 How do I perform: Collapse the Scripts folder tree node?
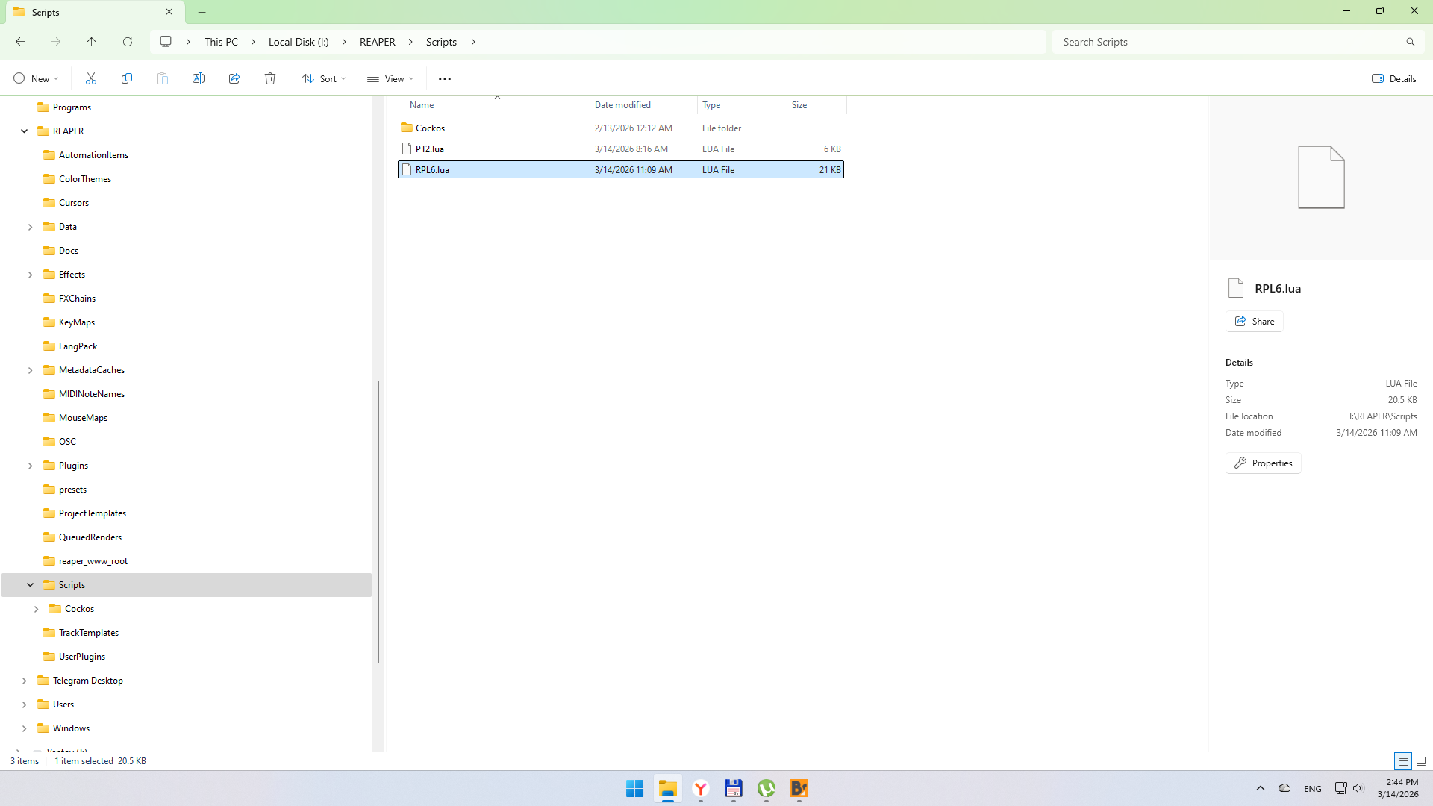(x=30, y=585)
